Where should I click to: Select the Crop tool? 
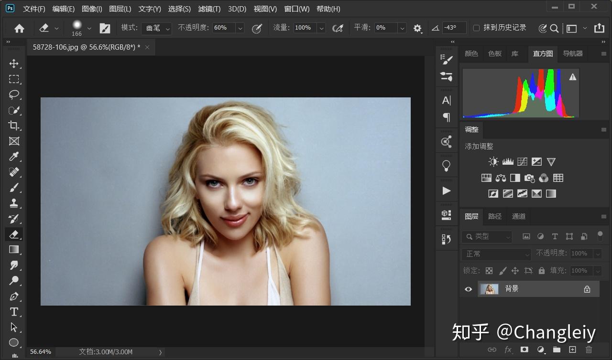point(14,126)
